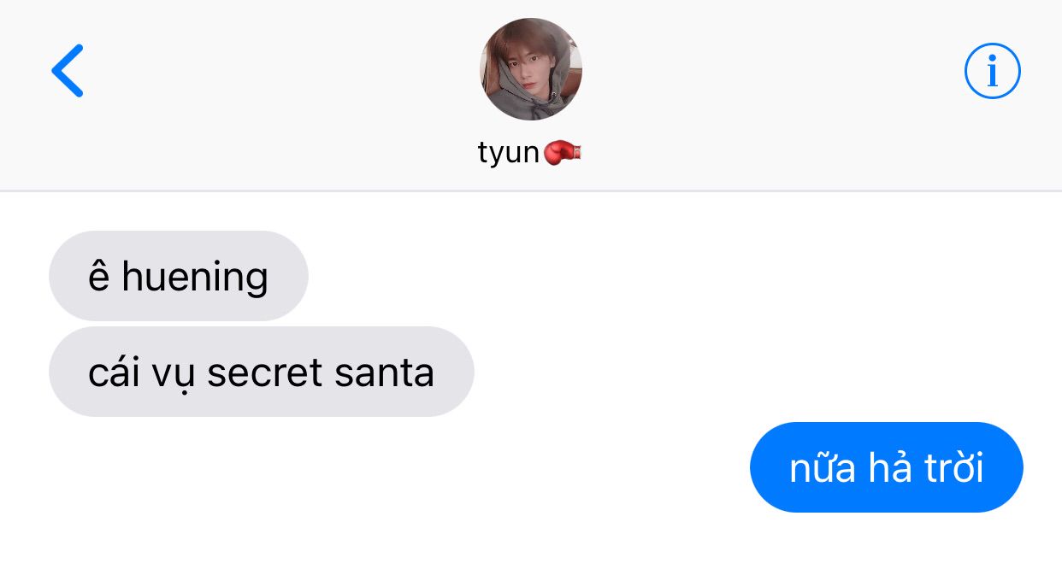The width and height of the screenshot is (1062, 563).
Task: Select the "ê huening" message bubble
Action: click(x=178, y=276)
